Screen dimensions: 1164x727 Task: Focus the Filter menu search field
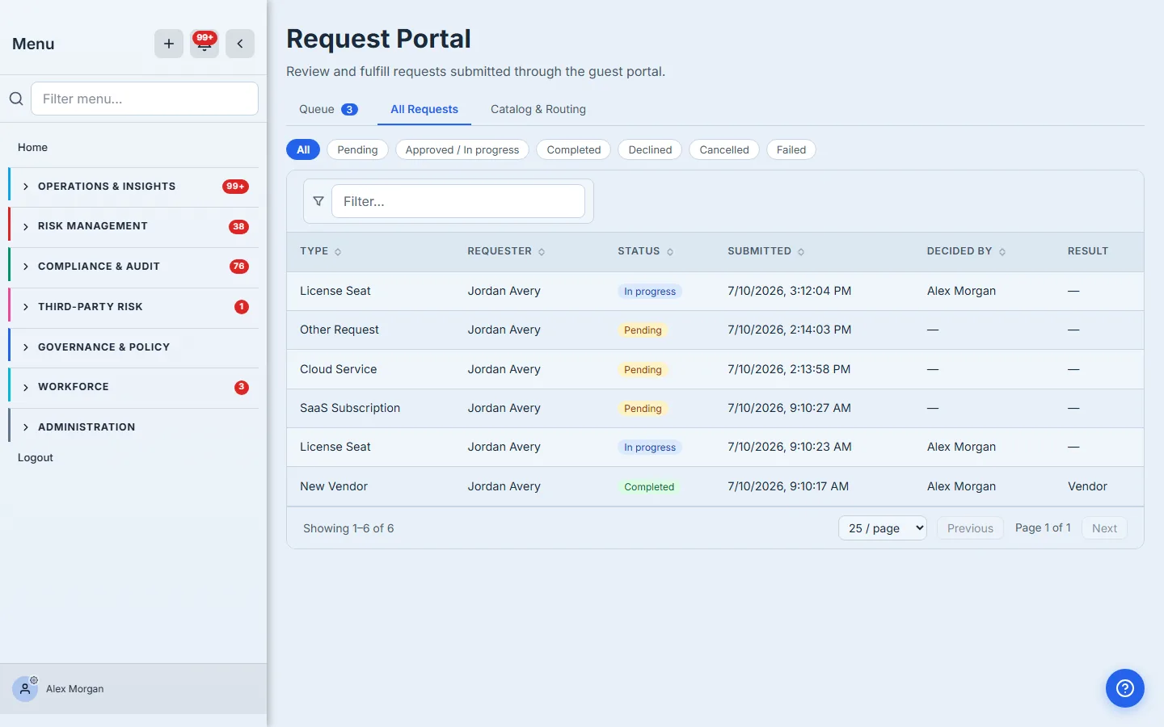[x=145, y=99]
